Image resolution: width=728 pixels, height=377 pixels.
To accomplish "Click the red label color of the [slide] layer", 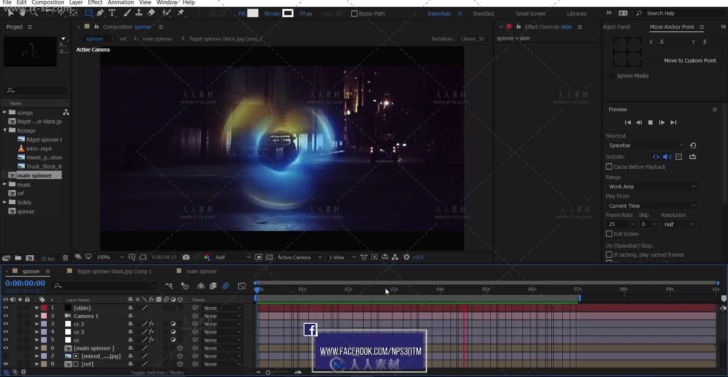I will pos(44,308).
